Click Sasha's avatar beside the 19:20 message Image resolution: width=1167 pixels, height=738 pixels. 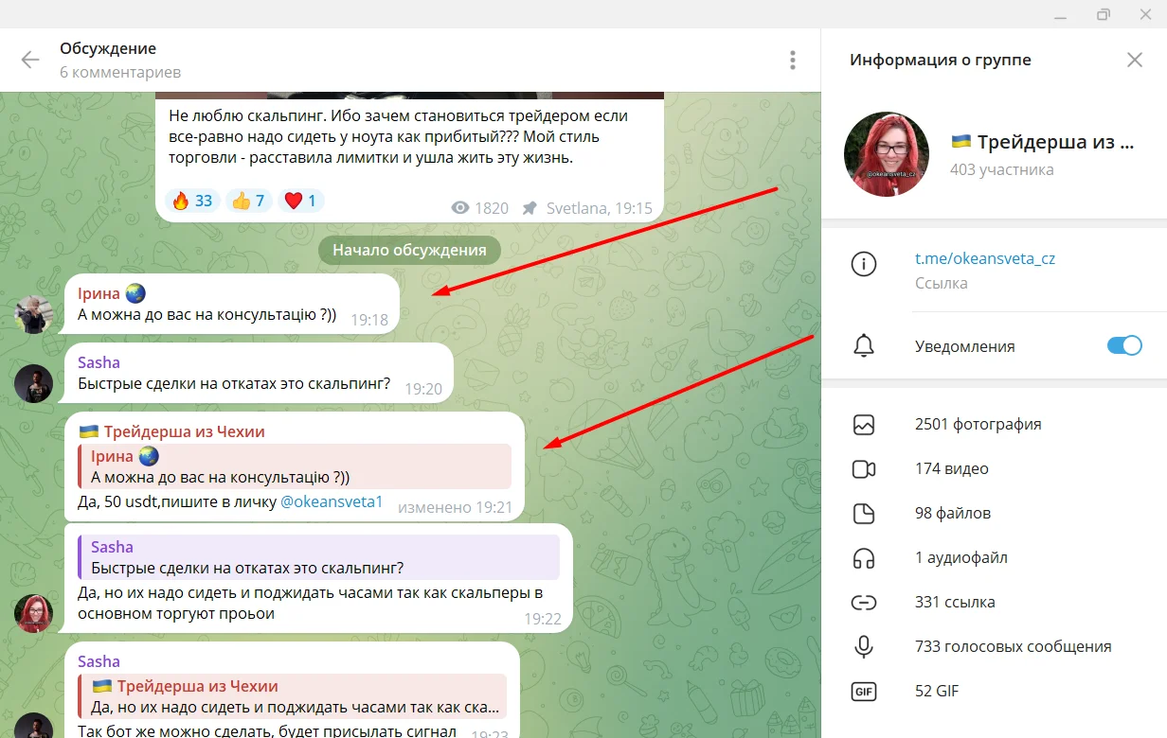(x=33, y=383)
